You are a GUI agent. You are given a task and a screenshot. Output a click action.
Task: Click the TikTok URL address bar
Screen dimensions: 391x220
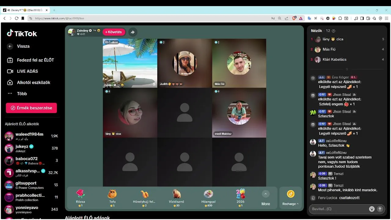[150, 18]
